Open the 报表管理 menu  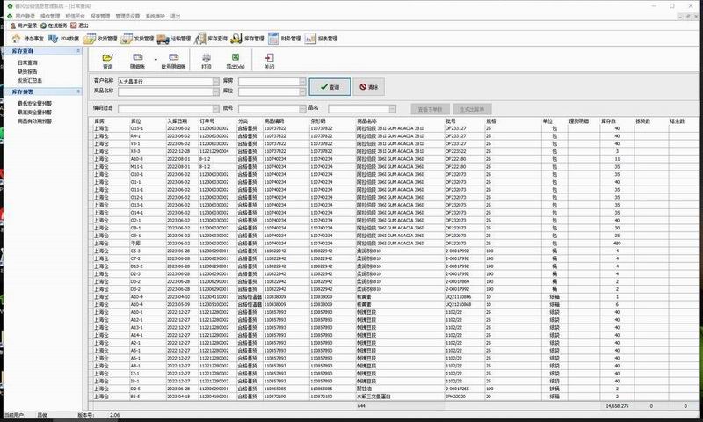100,16
